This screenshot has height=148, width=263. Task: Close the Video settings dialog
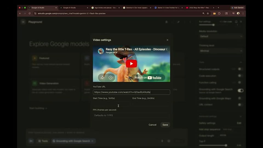point(167,40)
